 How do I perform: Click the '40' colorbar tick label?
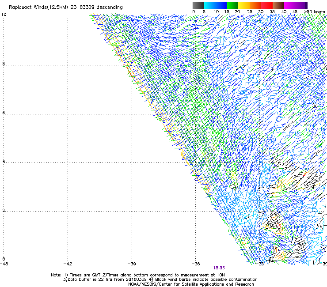(284, 12)
